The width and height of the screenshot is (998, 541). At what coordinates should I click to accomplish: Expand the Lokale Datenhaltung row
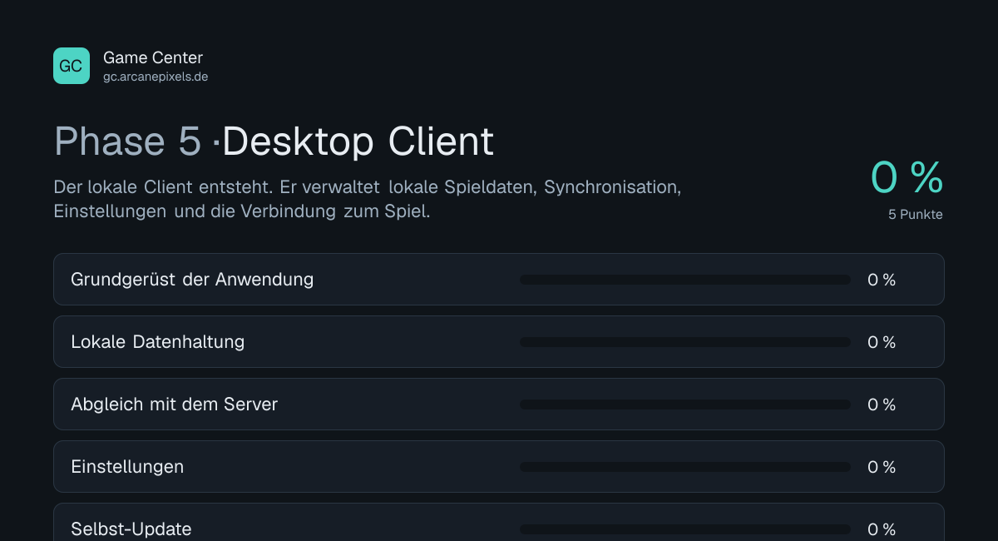(499, 342)
